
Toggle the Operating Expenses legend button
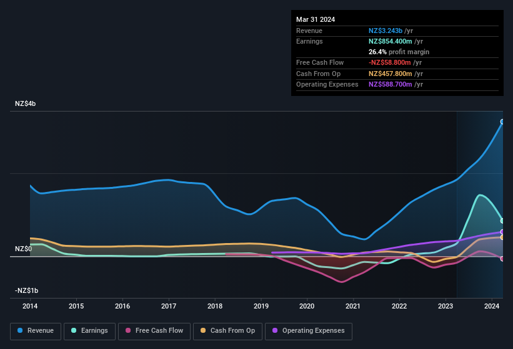308,331
